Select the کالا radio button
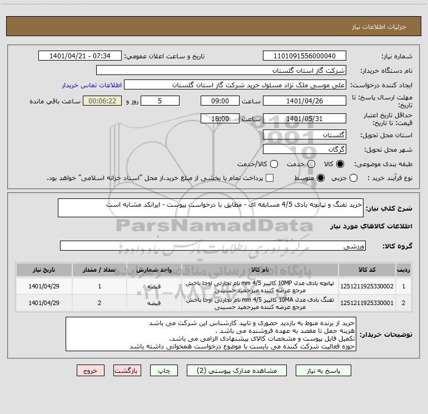 340,164
